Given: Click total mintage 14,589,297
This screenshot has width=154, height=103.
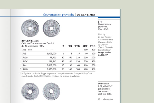Looking at the screenshot, I should [x=103, y=55].
